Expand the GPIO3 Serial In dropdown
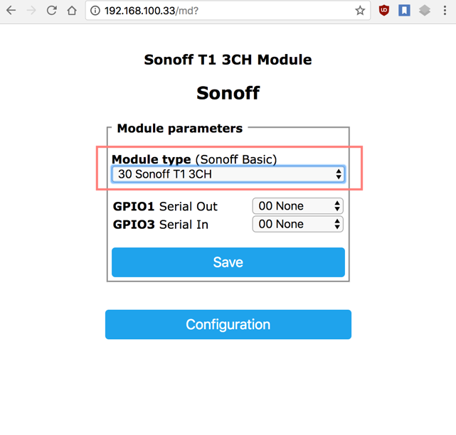 coord(298,224)
